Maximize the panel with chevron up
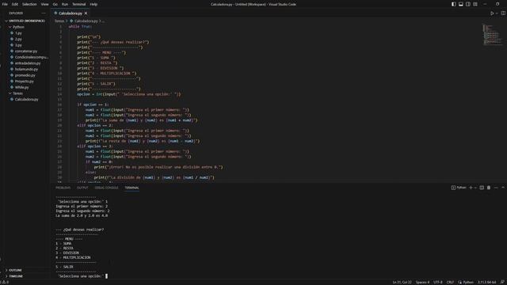507x285 pixels. pyautogui.click(x=503, y=188)
